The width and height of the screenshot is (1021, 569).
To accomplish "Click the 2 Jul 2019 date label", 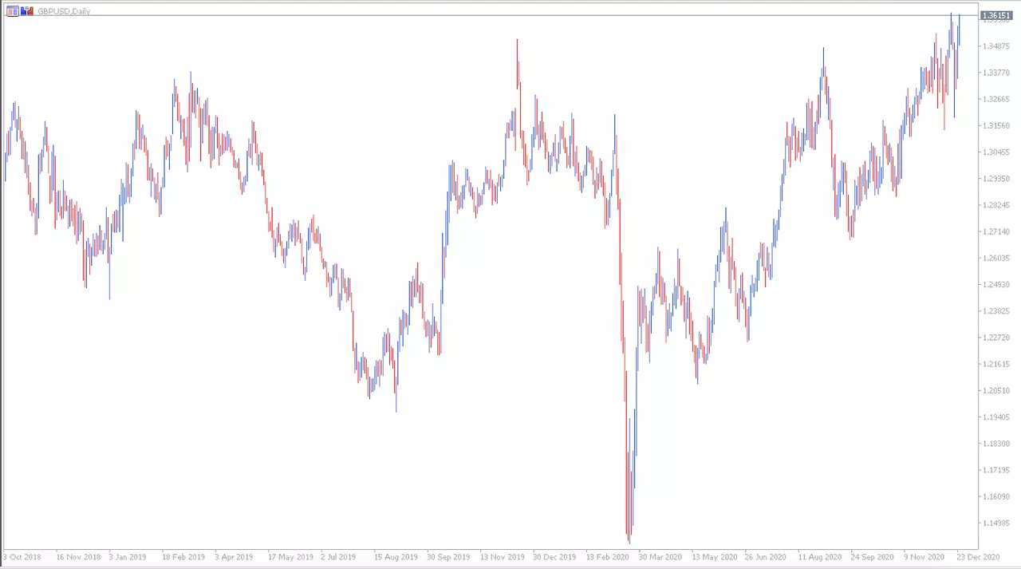I will (x=338, y=556).
